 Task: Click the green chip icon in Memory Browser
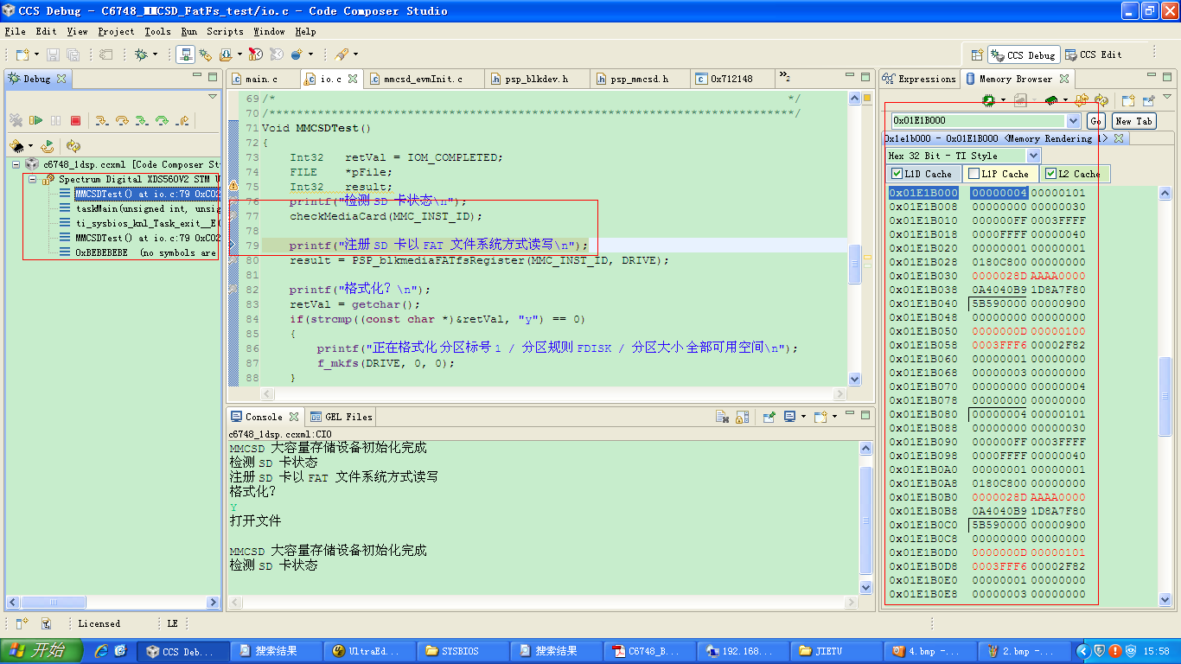tap(988, 100)
